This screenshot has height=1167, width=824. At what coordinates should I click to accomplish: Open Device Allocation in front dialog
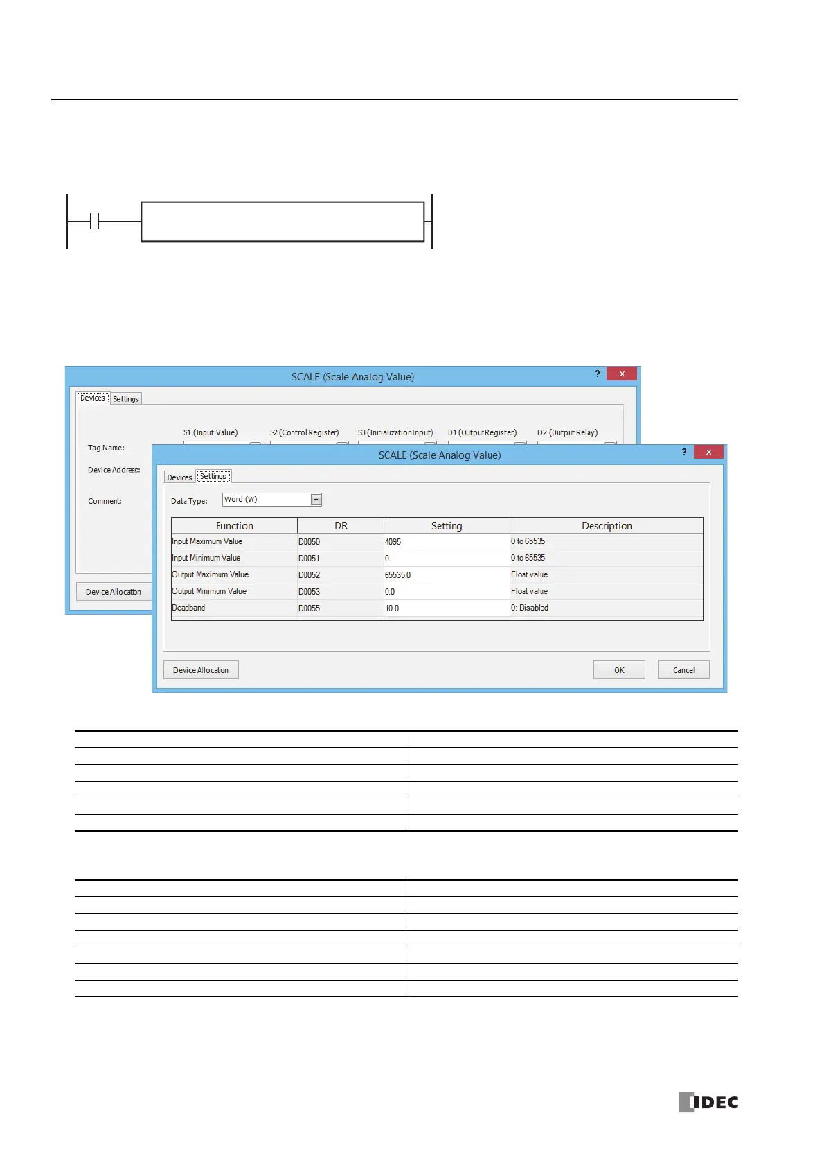pos(201,670)
